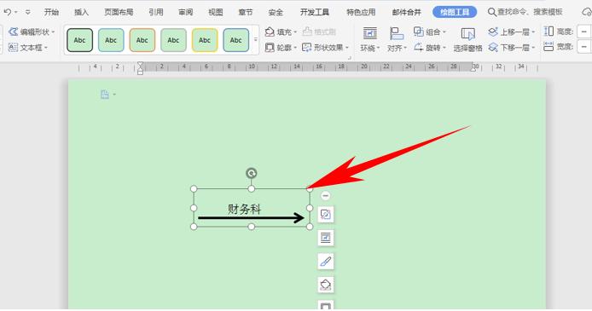This screenshot has height=311, width=592.
Task: Open the 文本框 dropdown
Action: [28, 48]
